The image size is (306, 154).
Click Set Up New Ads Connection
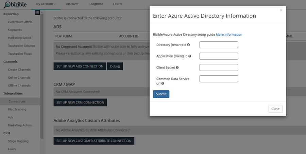pos(80,66)
